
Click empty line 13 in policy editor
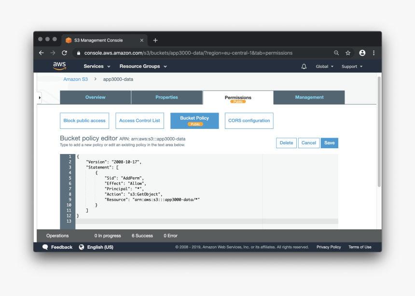pos(207,221)
